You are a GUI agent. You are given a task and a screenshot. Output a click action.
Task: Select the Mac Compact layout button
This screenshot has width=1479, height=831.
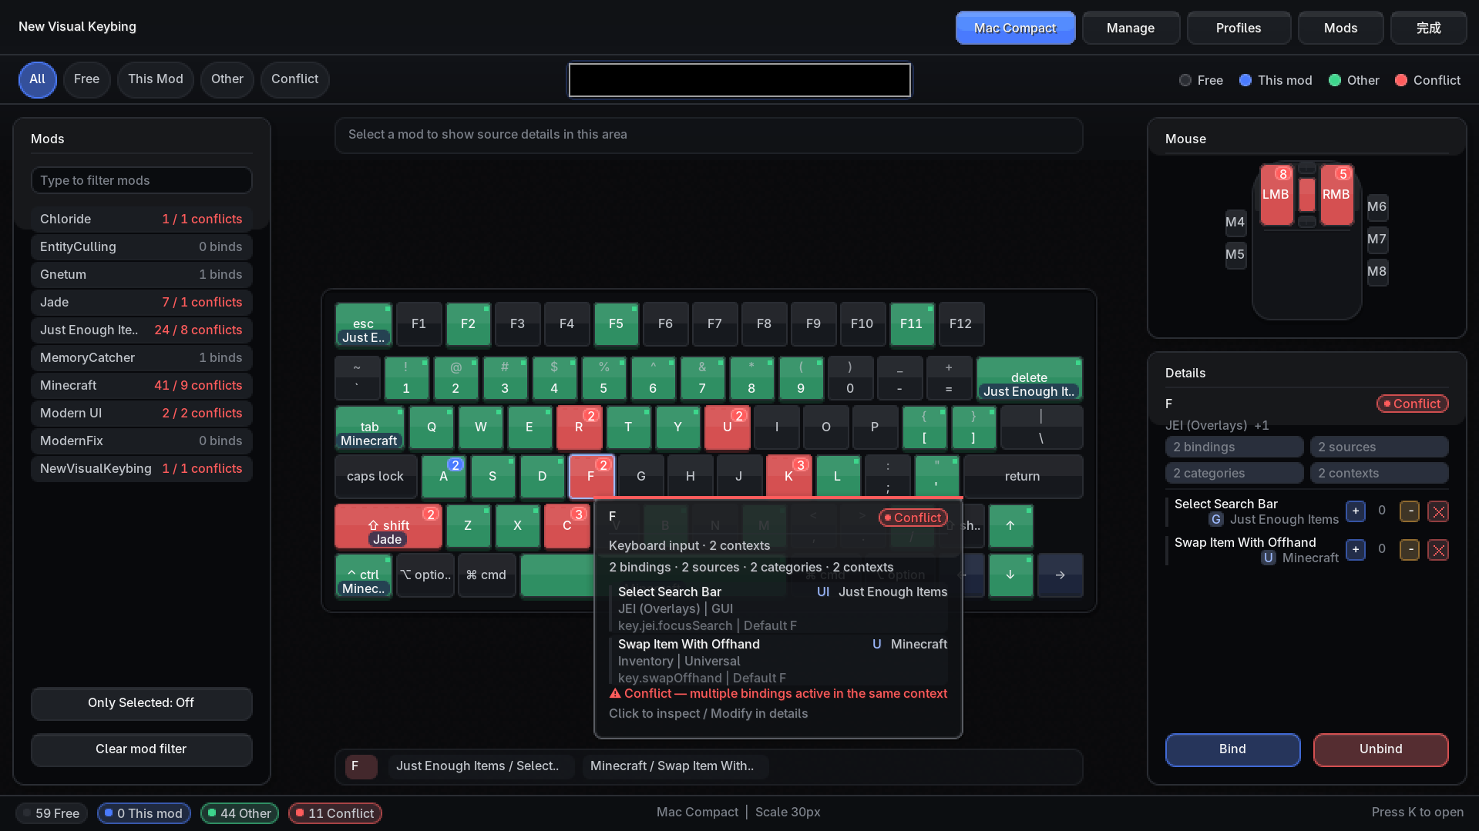click(1015, 28)
